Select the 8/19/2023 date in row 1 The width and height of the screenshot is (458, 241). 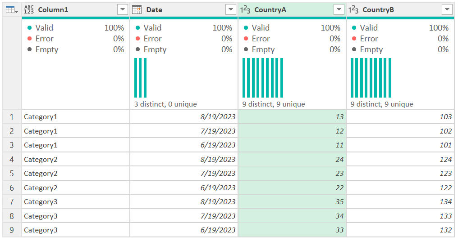184,117
